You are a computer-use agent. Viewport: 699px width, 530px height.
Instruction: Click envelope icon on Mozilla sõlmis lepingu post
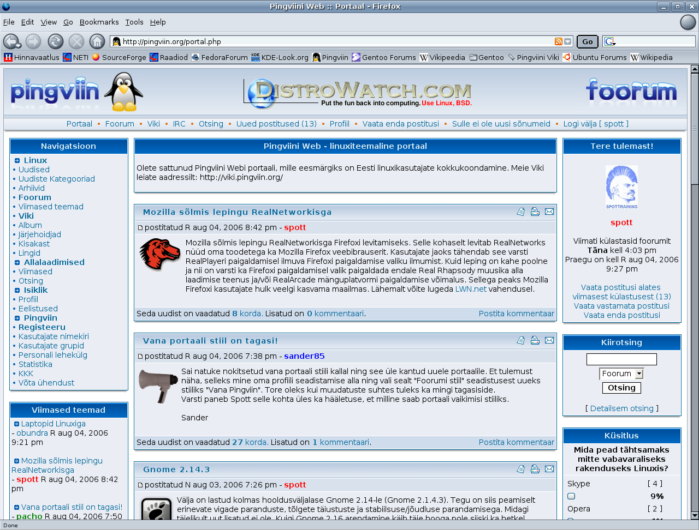click(549, 212)
